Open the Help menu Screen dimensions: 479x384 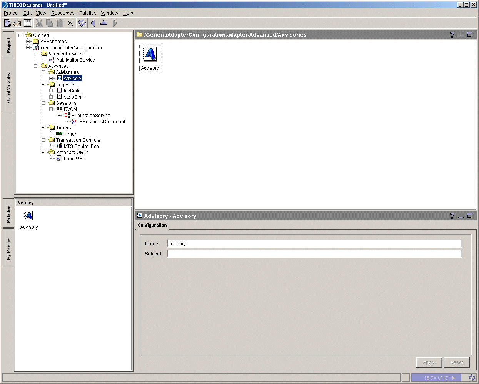click(128, 13)
